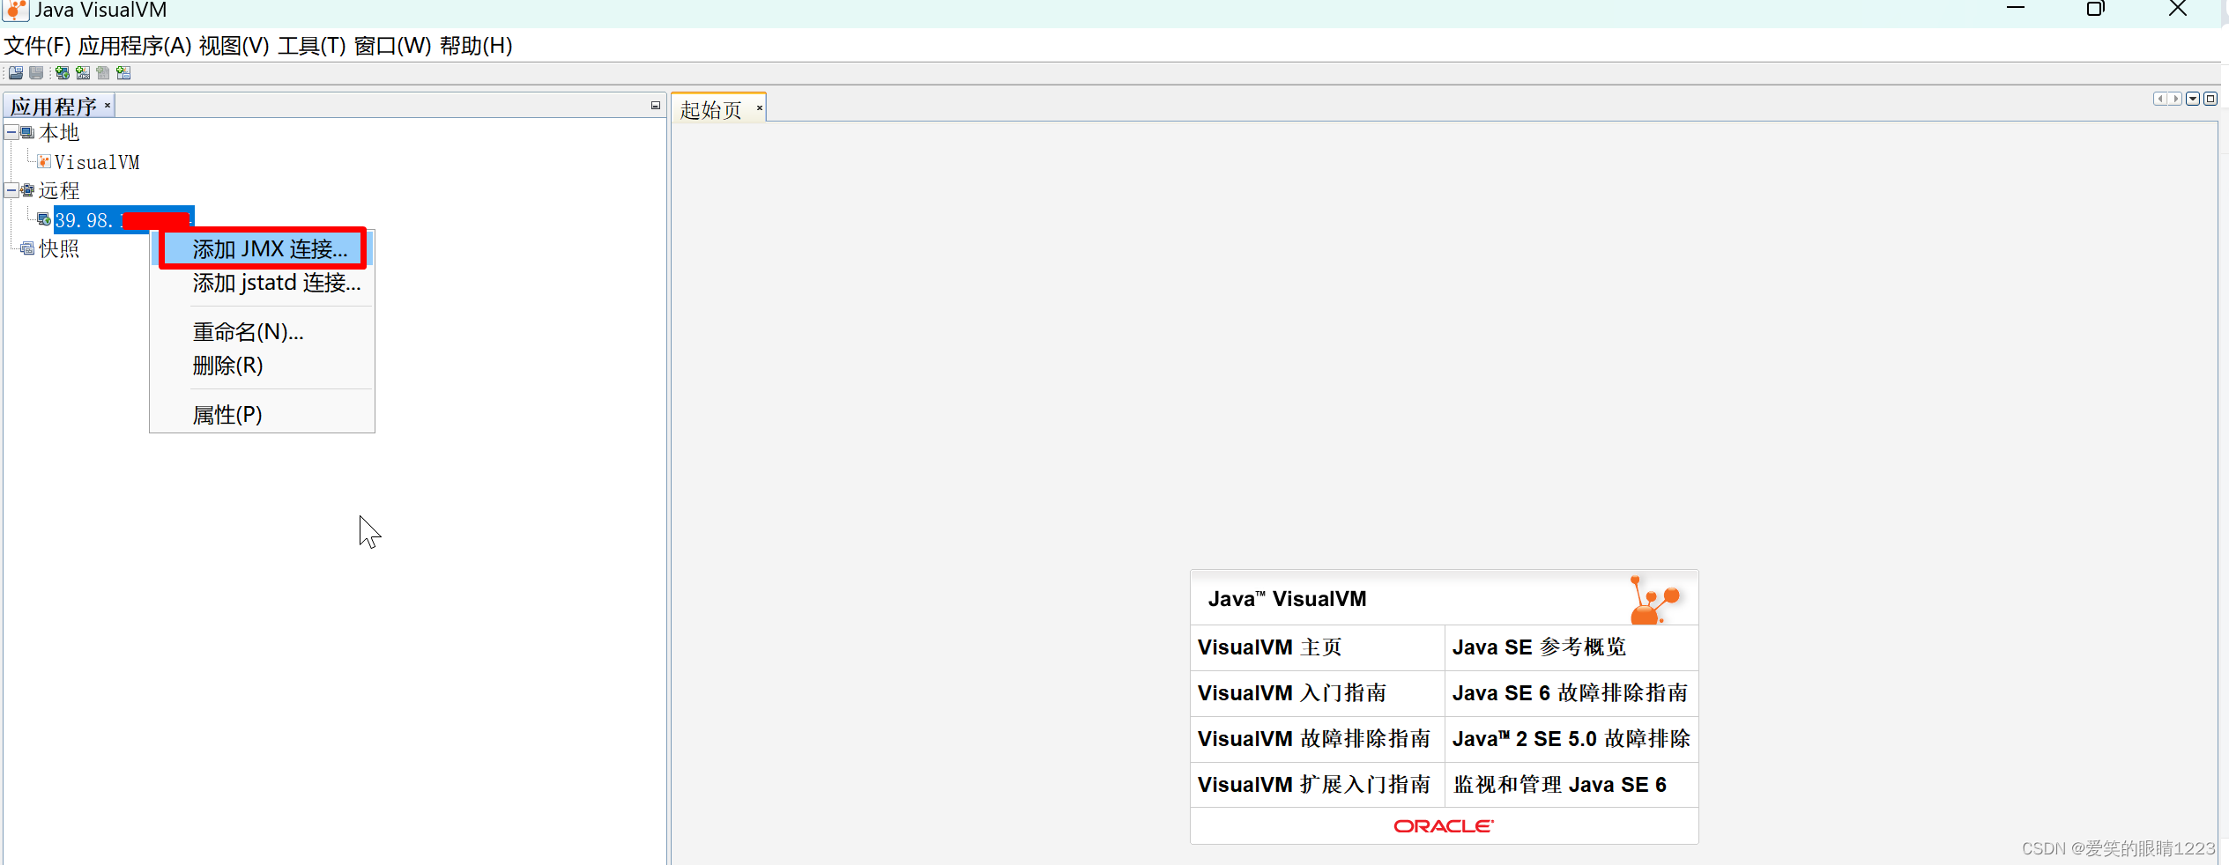Restore down the Java VisualVM window
Screen dimensions: 2229x865
click(x=2096, y=9)
